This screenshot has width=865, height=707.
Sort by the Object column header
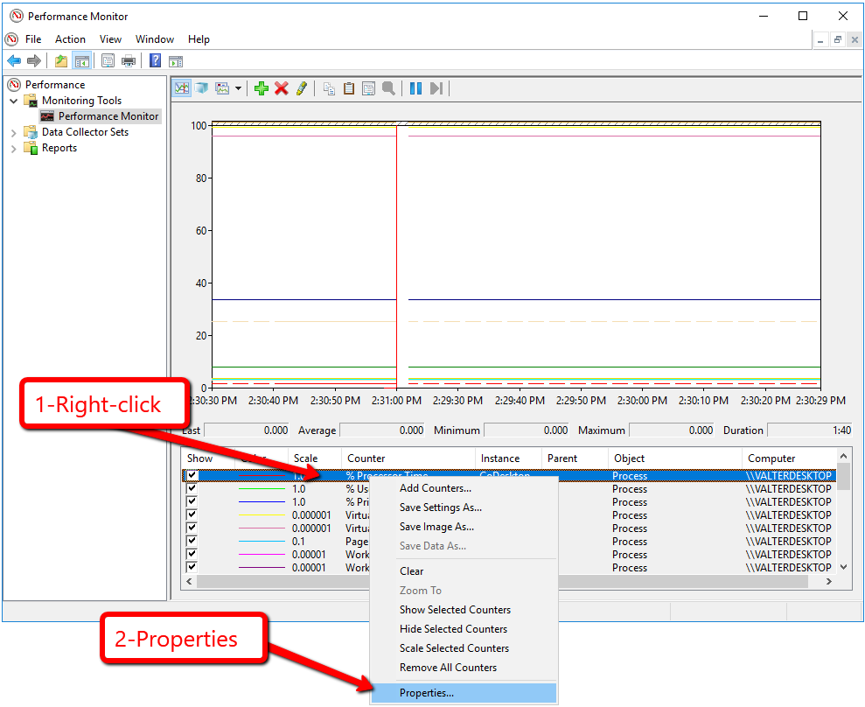675,458
